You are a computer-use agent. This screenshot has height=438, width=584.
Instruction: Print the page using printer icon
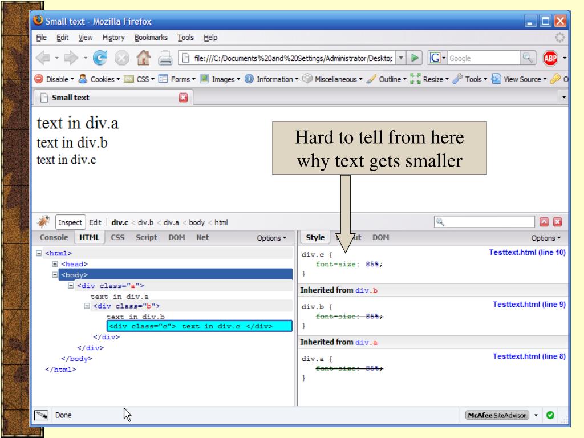pos(165,58)
